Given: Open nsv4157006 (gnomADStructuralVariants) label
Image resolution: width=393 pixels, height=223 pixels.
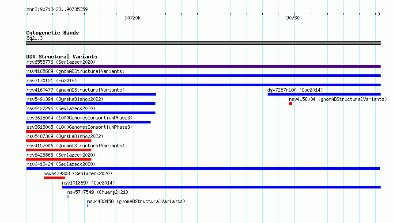Looking at the screenshot, I should 76,146.
